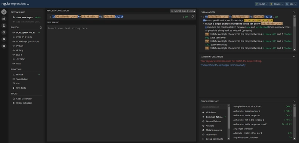
Task: Click the Quantifiers category icon
Action: 203,134
